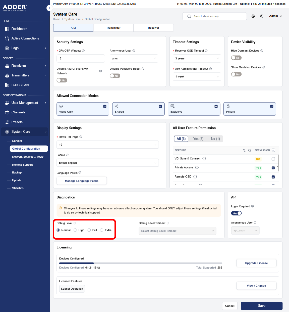Open the Receiver OSD Timeout dropdown
This screenshot has width=289, height=312.
coord(197,59)
